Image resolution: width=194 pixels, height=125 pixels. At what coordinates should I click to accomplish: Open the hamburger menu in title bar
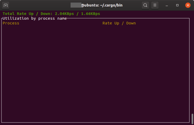point(155,5)
